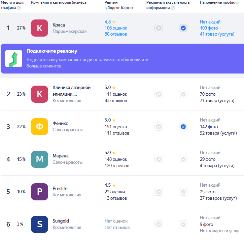Screen dimensions: 244x240
Task: Click the advertising status icon for Краса
Action: click(x=159, y=28)
